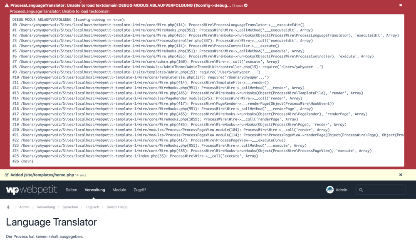Go to Admin in the breadcrumb

point(24,207)
